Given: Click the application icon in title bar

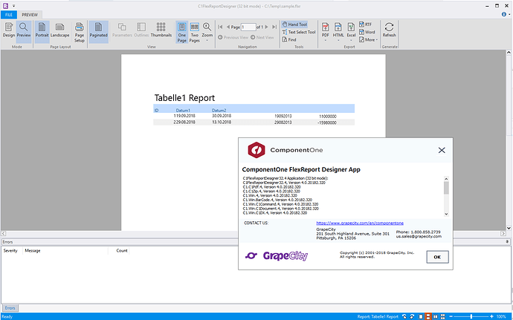Looking at the screenshot, I should coord(5,5).
